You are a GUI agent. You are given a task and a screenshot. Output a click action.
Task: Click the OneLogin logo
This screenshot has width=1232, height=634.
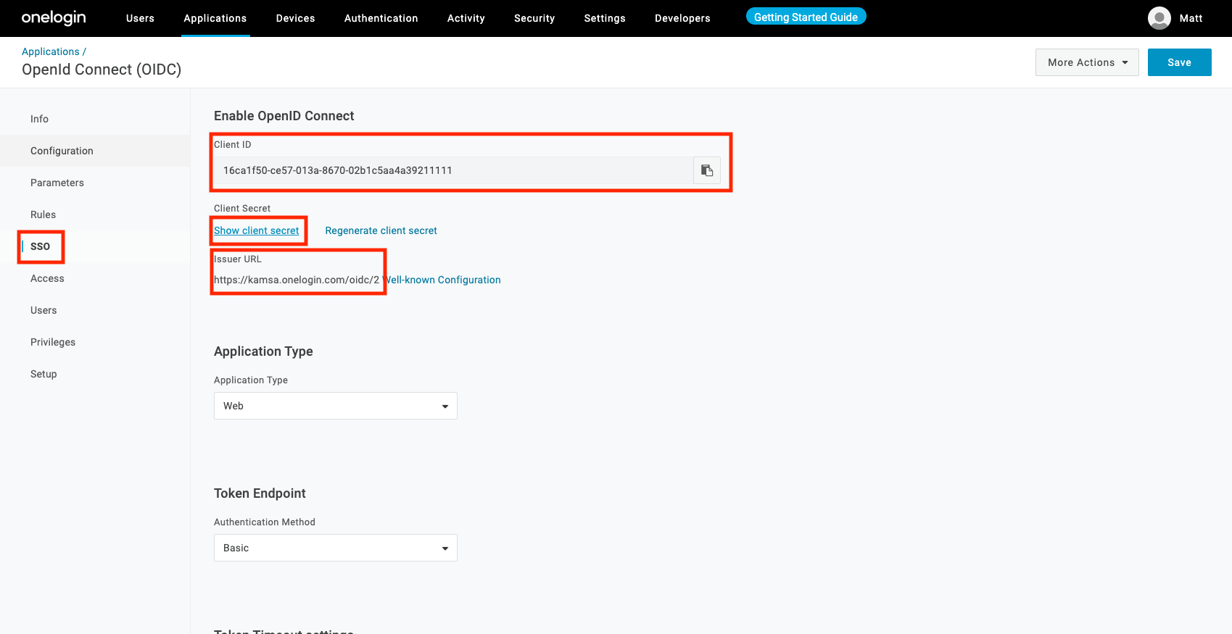click(54, 18)
